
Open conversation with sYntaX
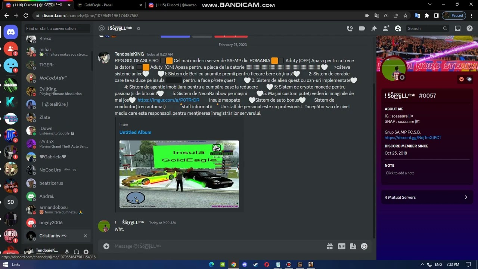pyautogui.click(x=57, y=144)
